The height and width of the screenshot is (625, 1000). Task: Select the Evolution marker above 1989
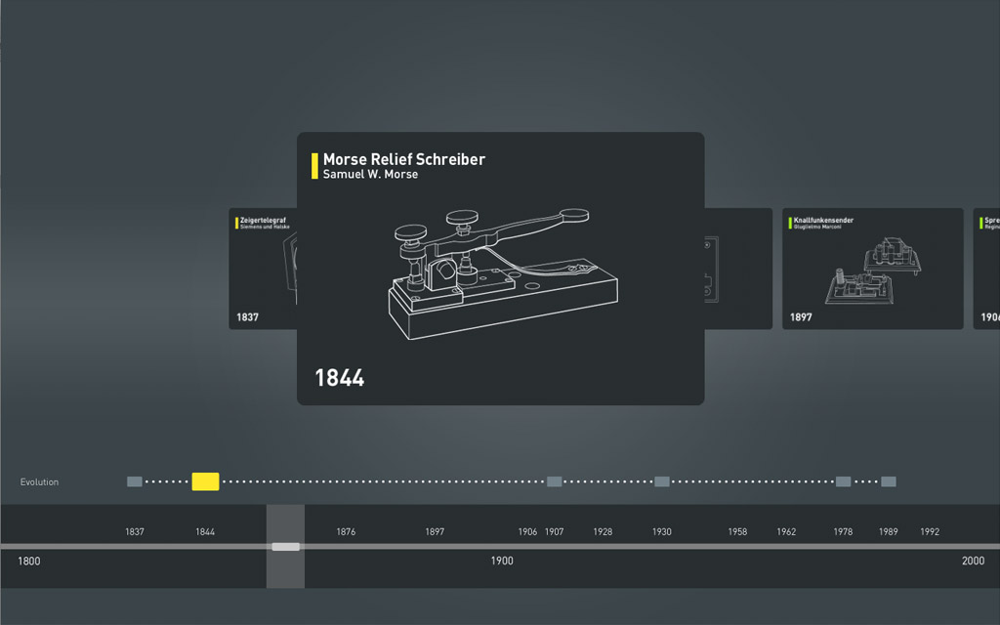(889, 481)
